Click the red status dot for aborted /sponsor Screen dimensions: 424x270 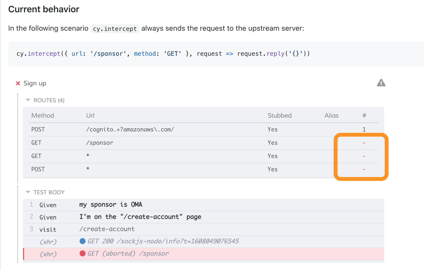(x=83, y=253)
